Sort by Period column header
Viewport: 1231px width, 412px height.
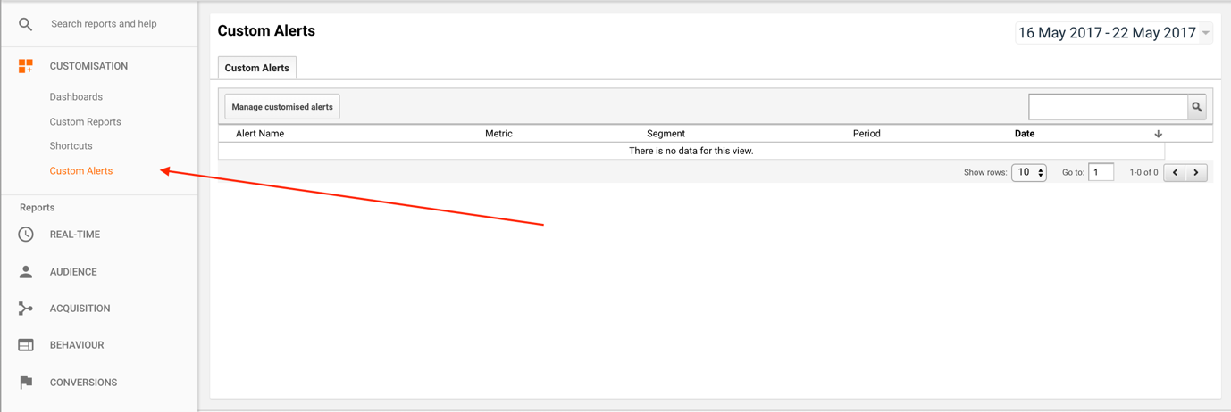[x=867, y=134]
